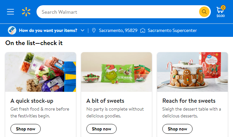Click the yellow search magnifier button
The width and height of the screenshot is (233, 137).
click(x=204, y=12)
